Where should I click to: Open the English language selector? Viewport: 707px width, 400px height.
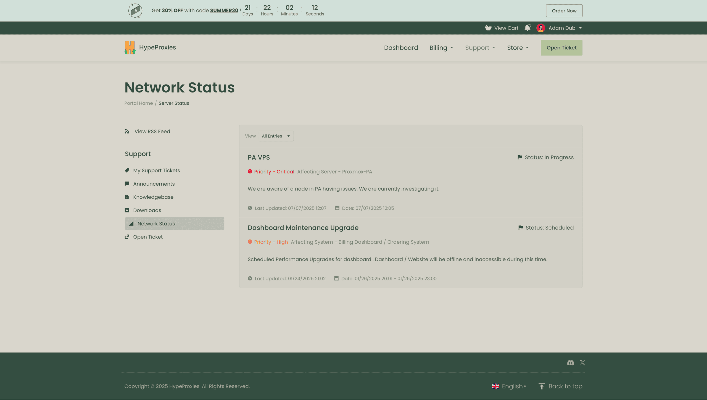(509, 386)
